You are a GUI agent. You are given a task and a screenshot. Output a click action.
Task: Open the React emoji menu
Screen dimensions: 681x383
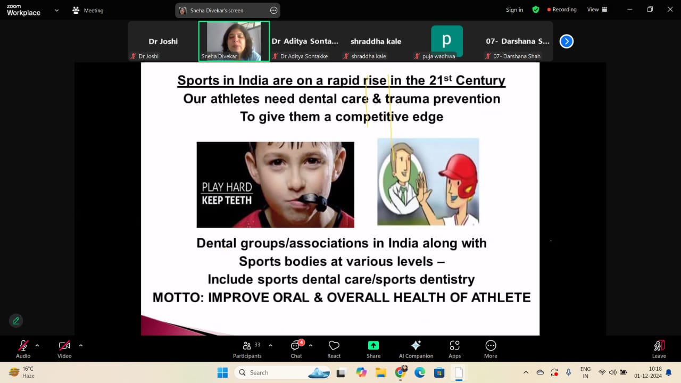coord(334,348)
